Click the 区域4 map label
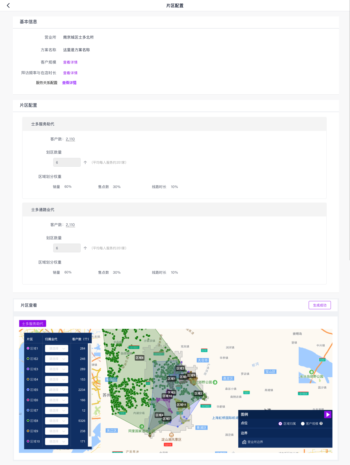The image size is (350, 465). point(160,415)
